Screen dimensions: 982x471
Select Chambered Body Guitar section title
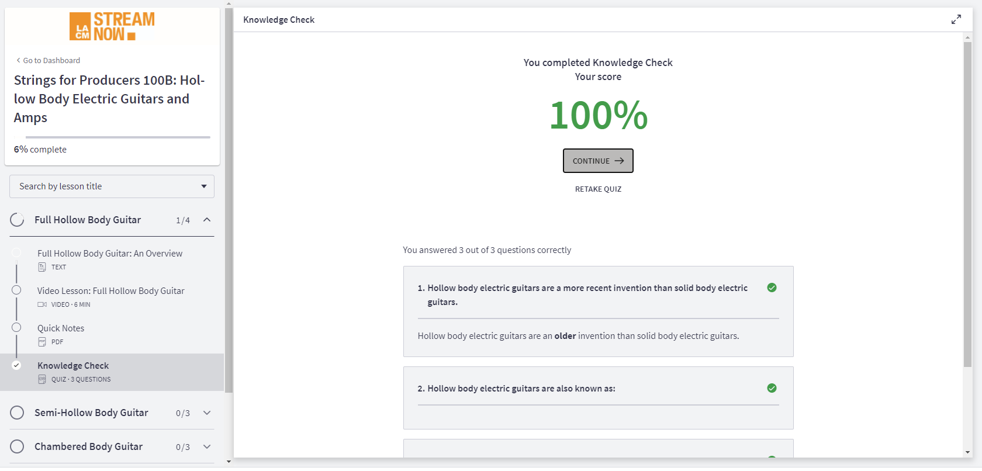88,446
